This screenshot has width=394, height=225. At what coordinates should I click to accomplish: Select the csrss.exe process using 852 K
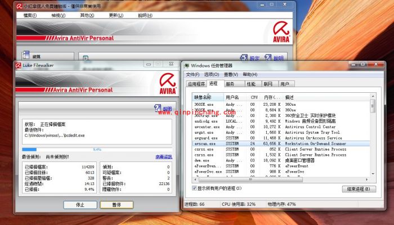pos(281,149)
